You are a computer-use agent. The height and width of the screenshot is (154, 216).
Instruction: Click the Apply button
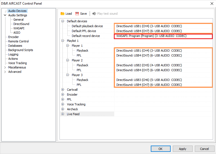pyautogui.click(x=183, y=149)
